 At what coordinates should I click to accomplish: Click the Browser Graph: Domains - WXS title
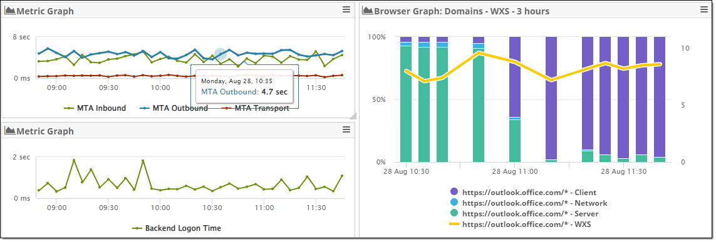click(x=462, y=11)
